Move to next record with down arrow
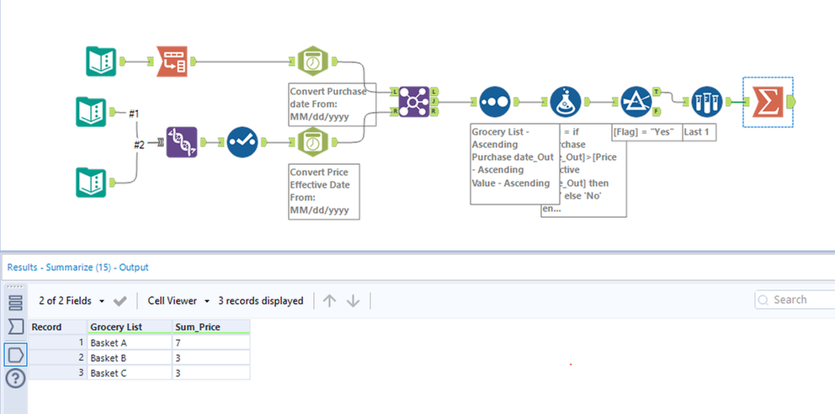Viewport: 835px width, 414px height. [353, 300]
